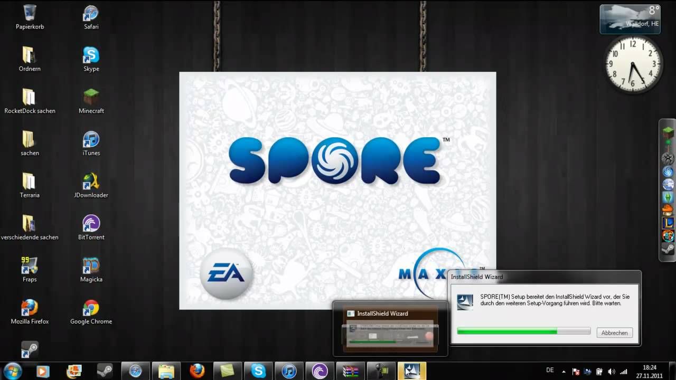The height and width of the screenshot is (380, 676).
Task: Open Firefox from the taskbar
Action: pos(197,371)
